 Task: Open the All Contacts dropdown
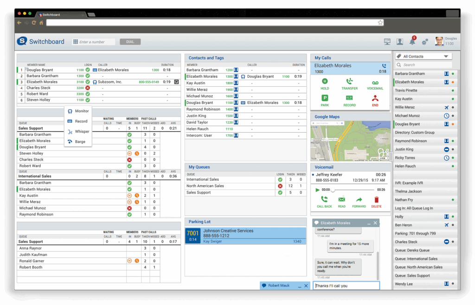point(423,56)
